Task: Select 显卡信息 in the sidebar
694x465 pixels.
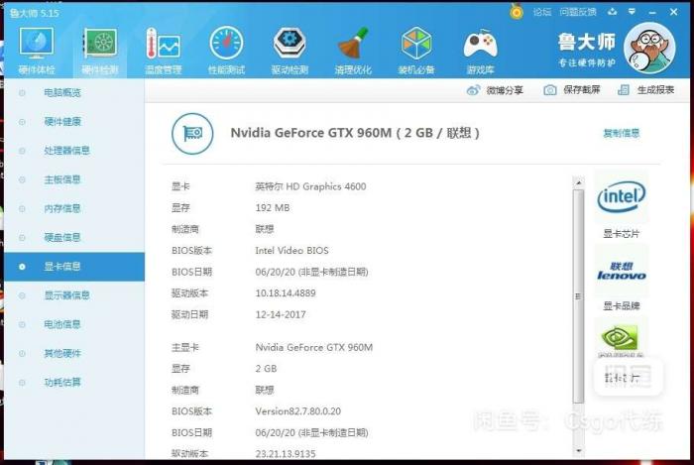Action: [x=74, y=267]
